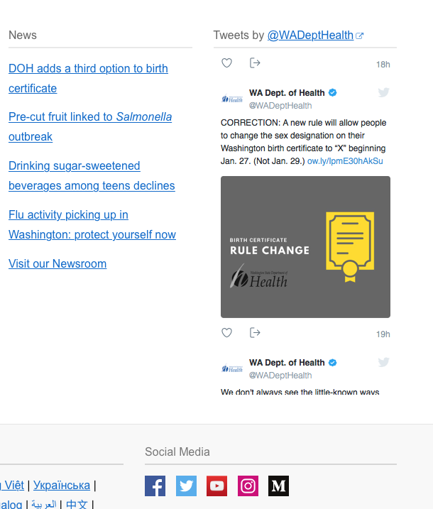Open the @WADeptHealth link in the Tweets heading
433x509 pixels.
tap(310, 35)
